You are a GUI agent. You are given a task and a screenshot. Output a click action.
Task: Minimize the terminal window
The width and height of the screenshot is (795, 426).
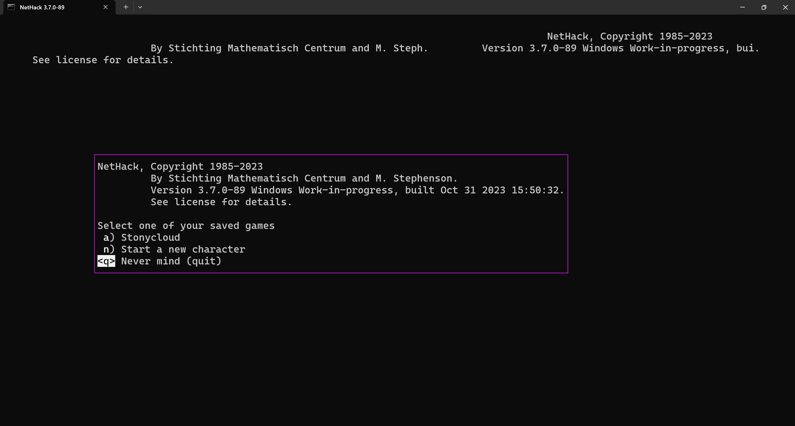pyautogui.click(x=742, y=7)
